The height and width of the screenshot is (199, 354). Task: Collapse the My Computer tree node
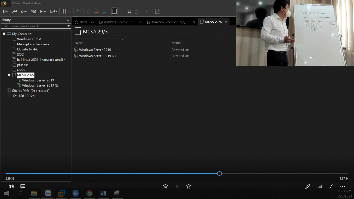4,34
